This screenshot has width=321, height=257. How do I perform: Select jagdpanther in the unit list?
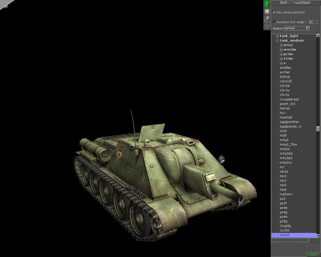[289, 122]
